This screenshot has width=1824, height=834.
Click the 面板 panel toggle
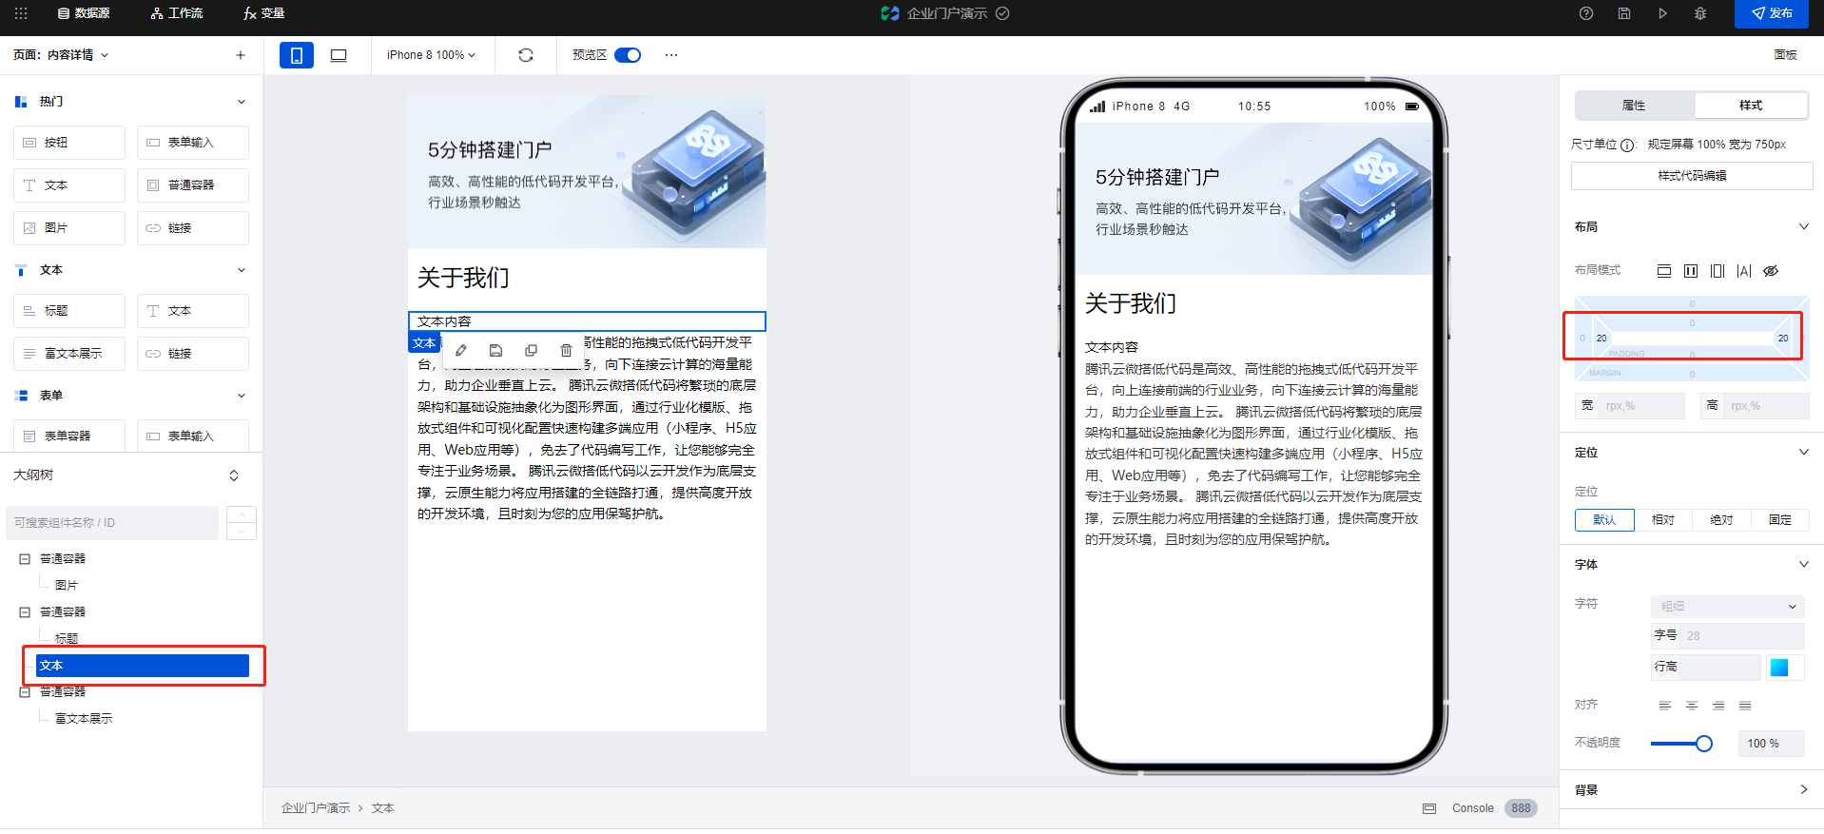1785,55
